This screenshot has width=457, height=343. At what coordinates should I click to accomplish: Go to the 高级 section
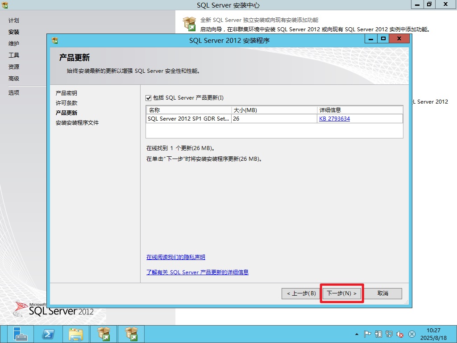pyautogui.click(x=14, y=79)
